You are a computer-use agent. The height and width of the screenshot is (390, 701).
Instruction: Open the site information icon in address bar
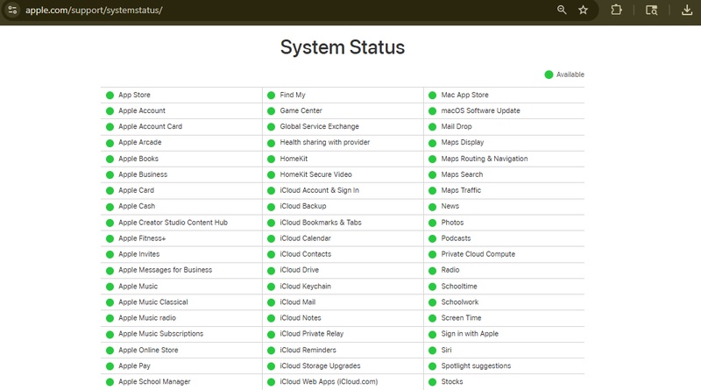click(x=12, y=10)
